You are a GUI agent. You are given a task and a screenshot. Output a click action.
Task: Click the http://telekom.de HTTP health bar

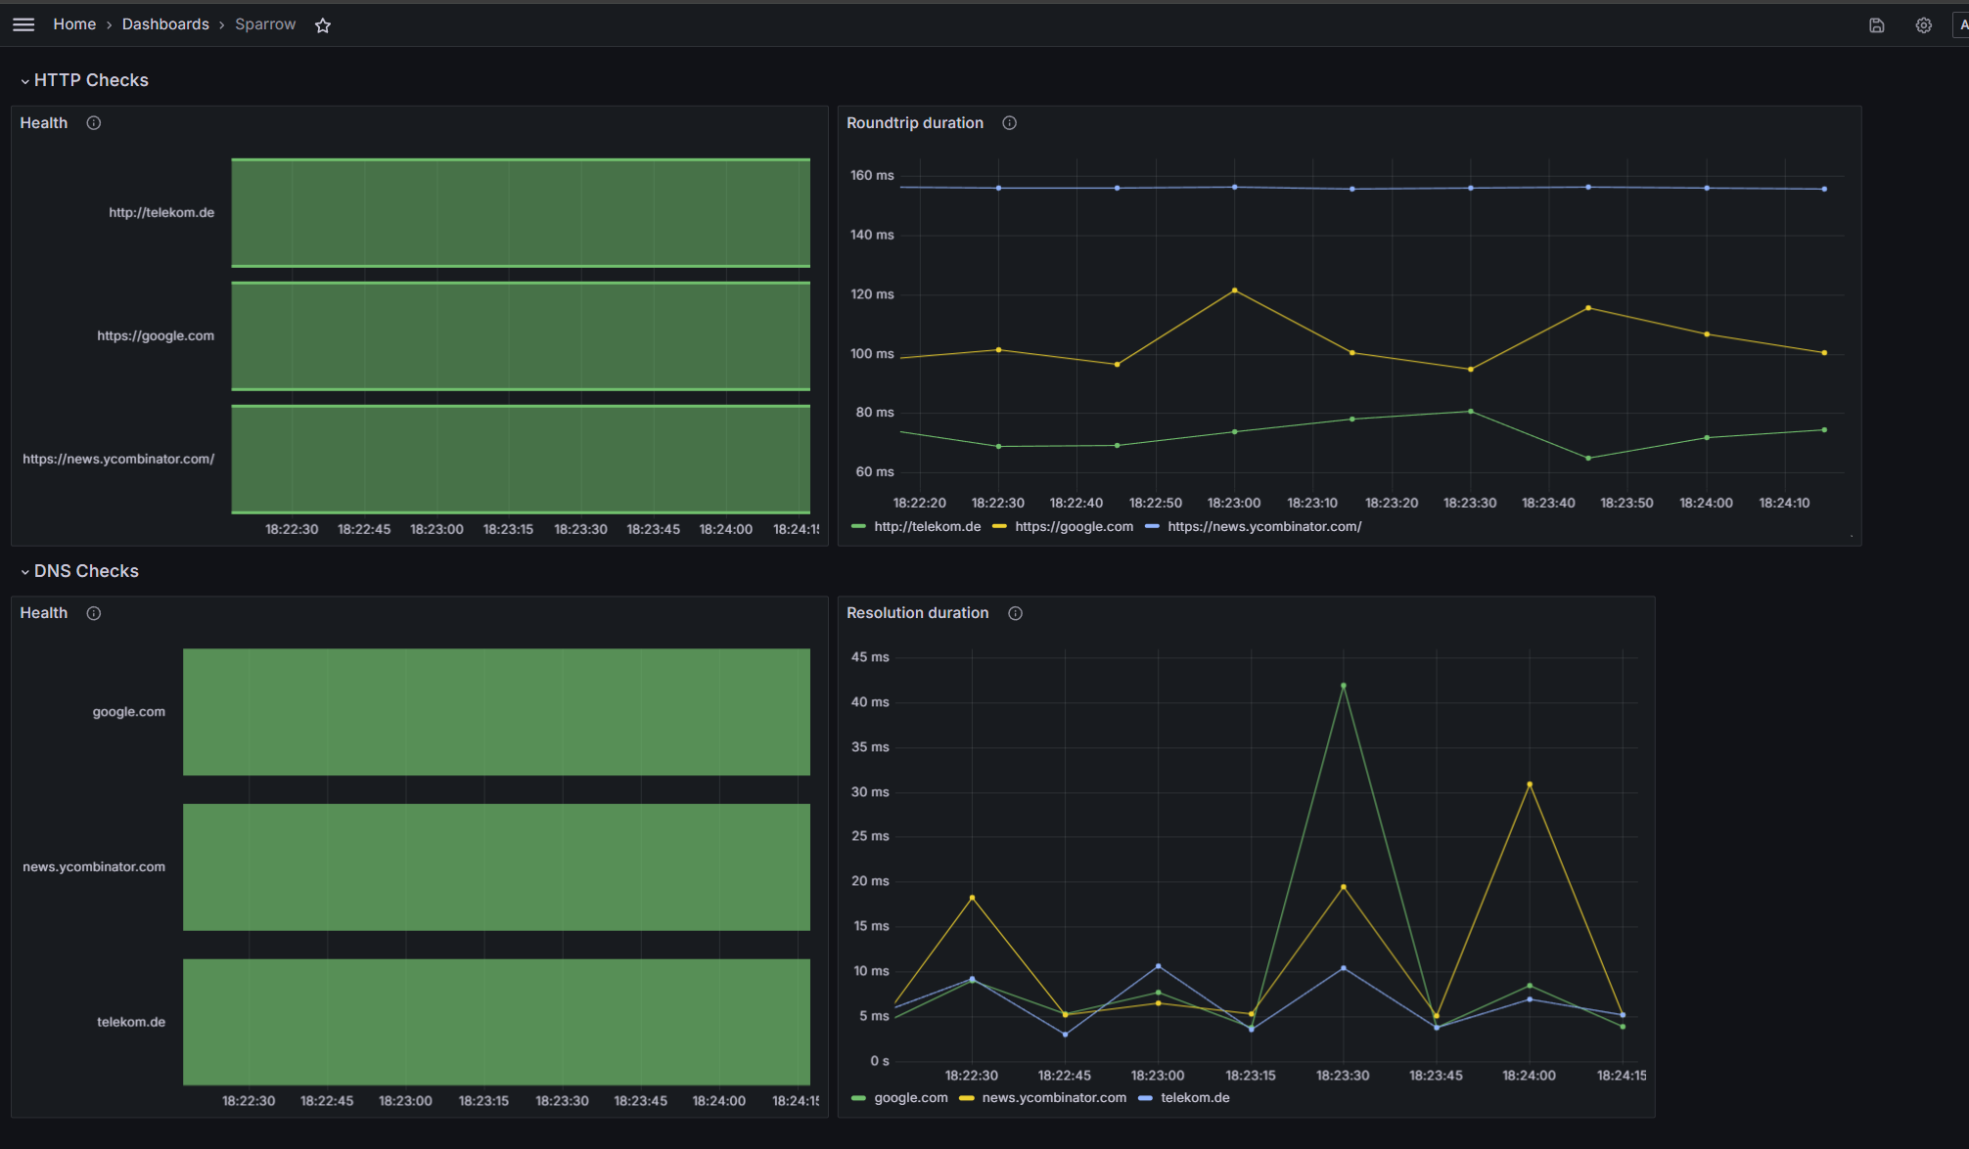[521, 212]
